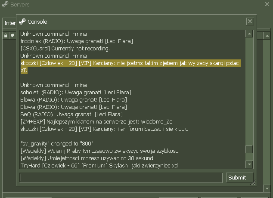
Task: Click the first 'Unknown command: -mina' line
Action: (53, 34)
